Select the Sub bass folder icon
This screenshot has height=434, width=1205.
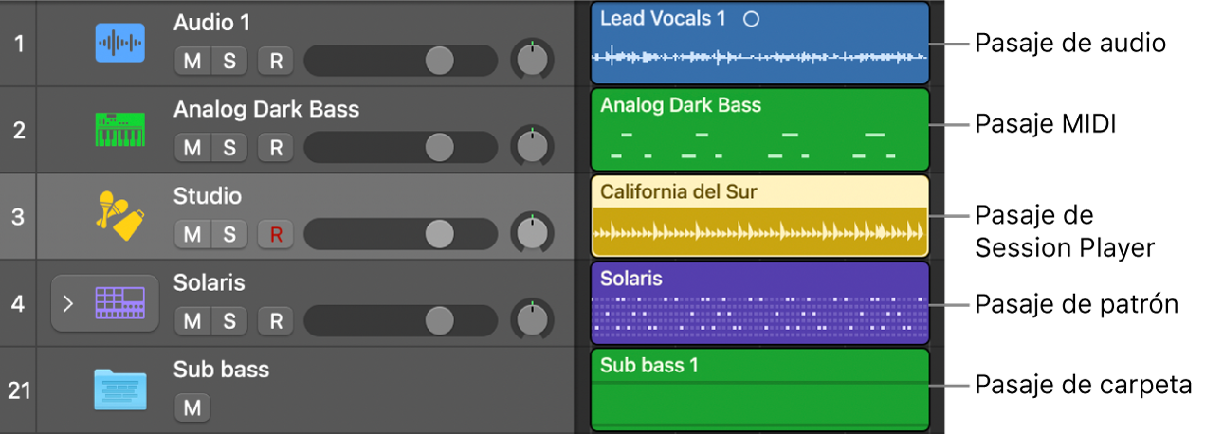[x=119, y=389]
